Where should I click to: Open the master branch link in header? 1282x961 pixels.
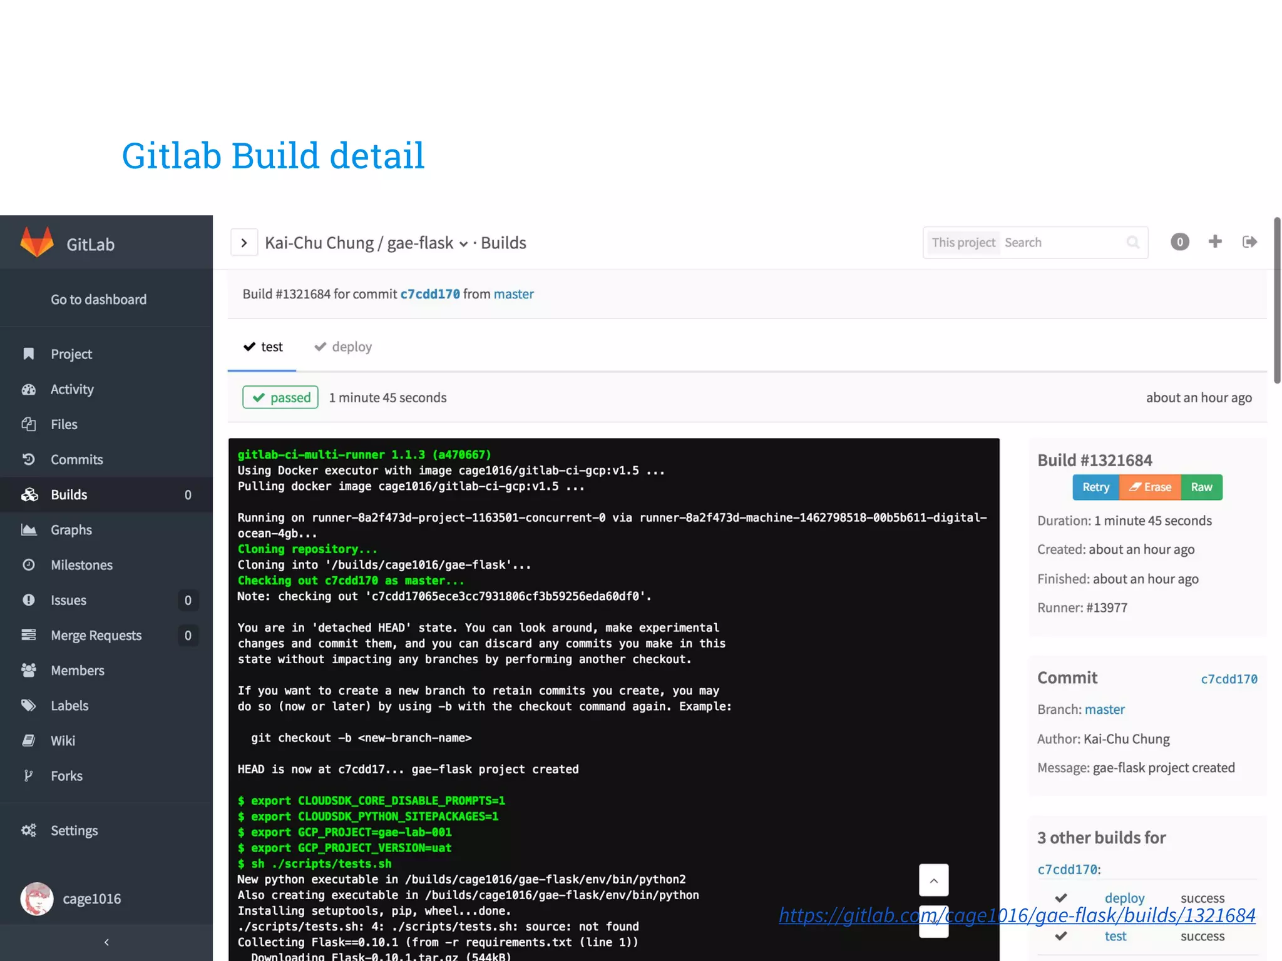[513, 294]
